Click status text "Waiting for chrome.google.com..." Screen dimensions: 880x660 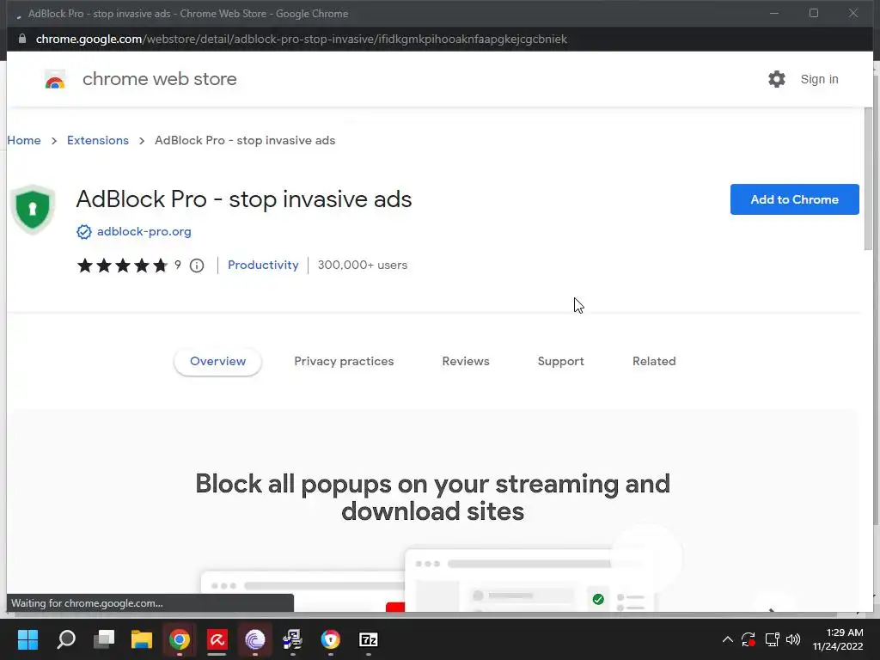click(x=87, y=603)
